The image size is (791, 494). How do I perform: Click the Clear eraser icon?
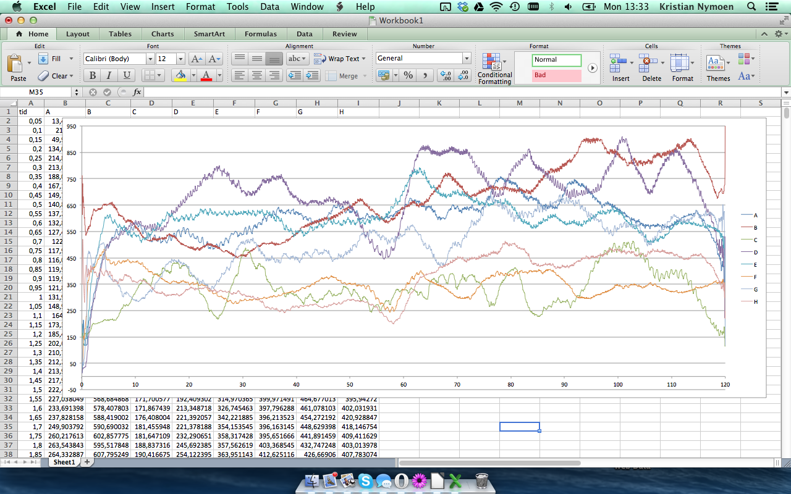[43, 76]
